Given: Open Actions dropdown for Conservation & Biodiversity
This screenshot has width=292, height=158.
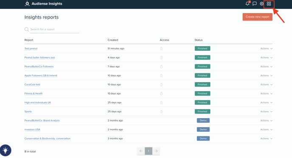Looking at the screenshot, I should (266, 139).
